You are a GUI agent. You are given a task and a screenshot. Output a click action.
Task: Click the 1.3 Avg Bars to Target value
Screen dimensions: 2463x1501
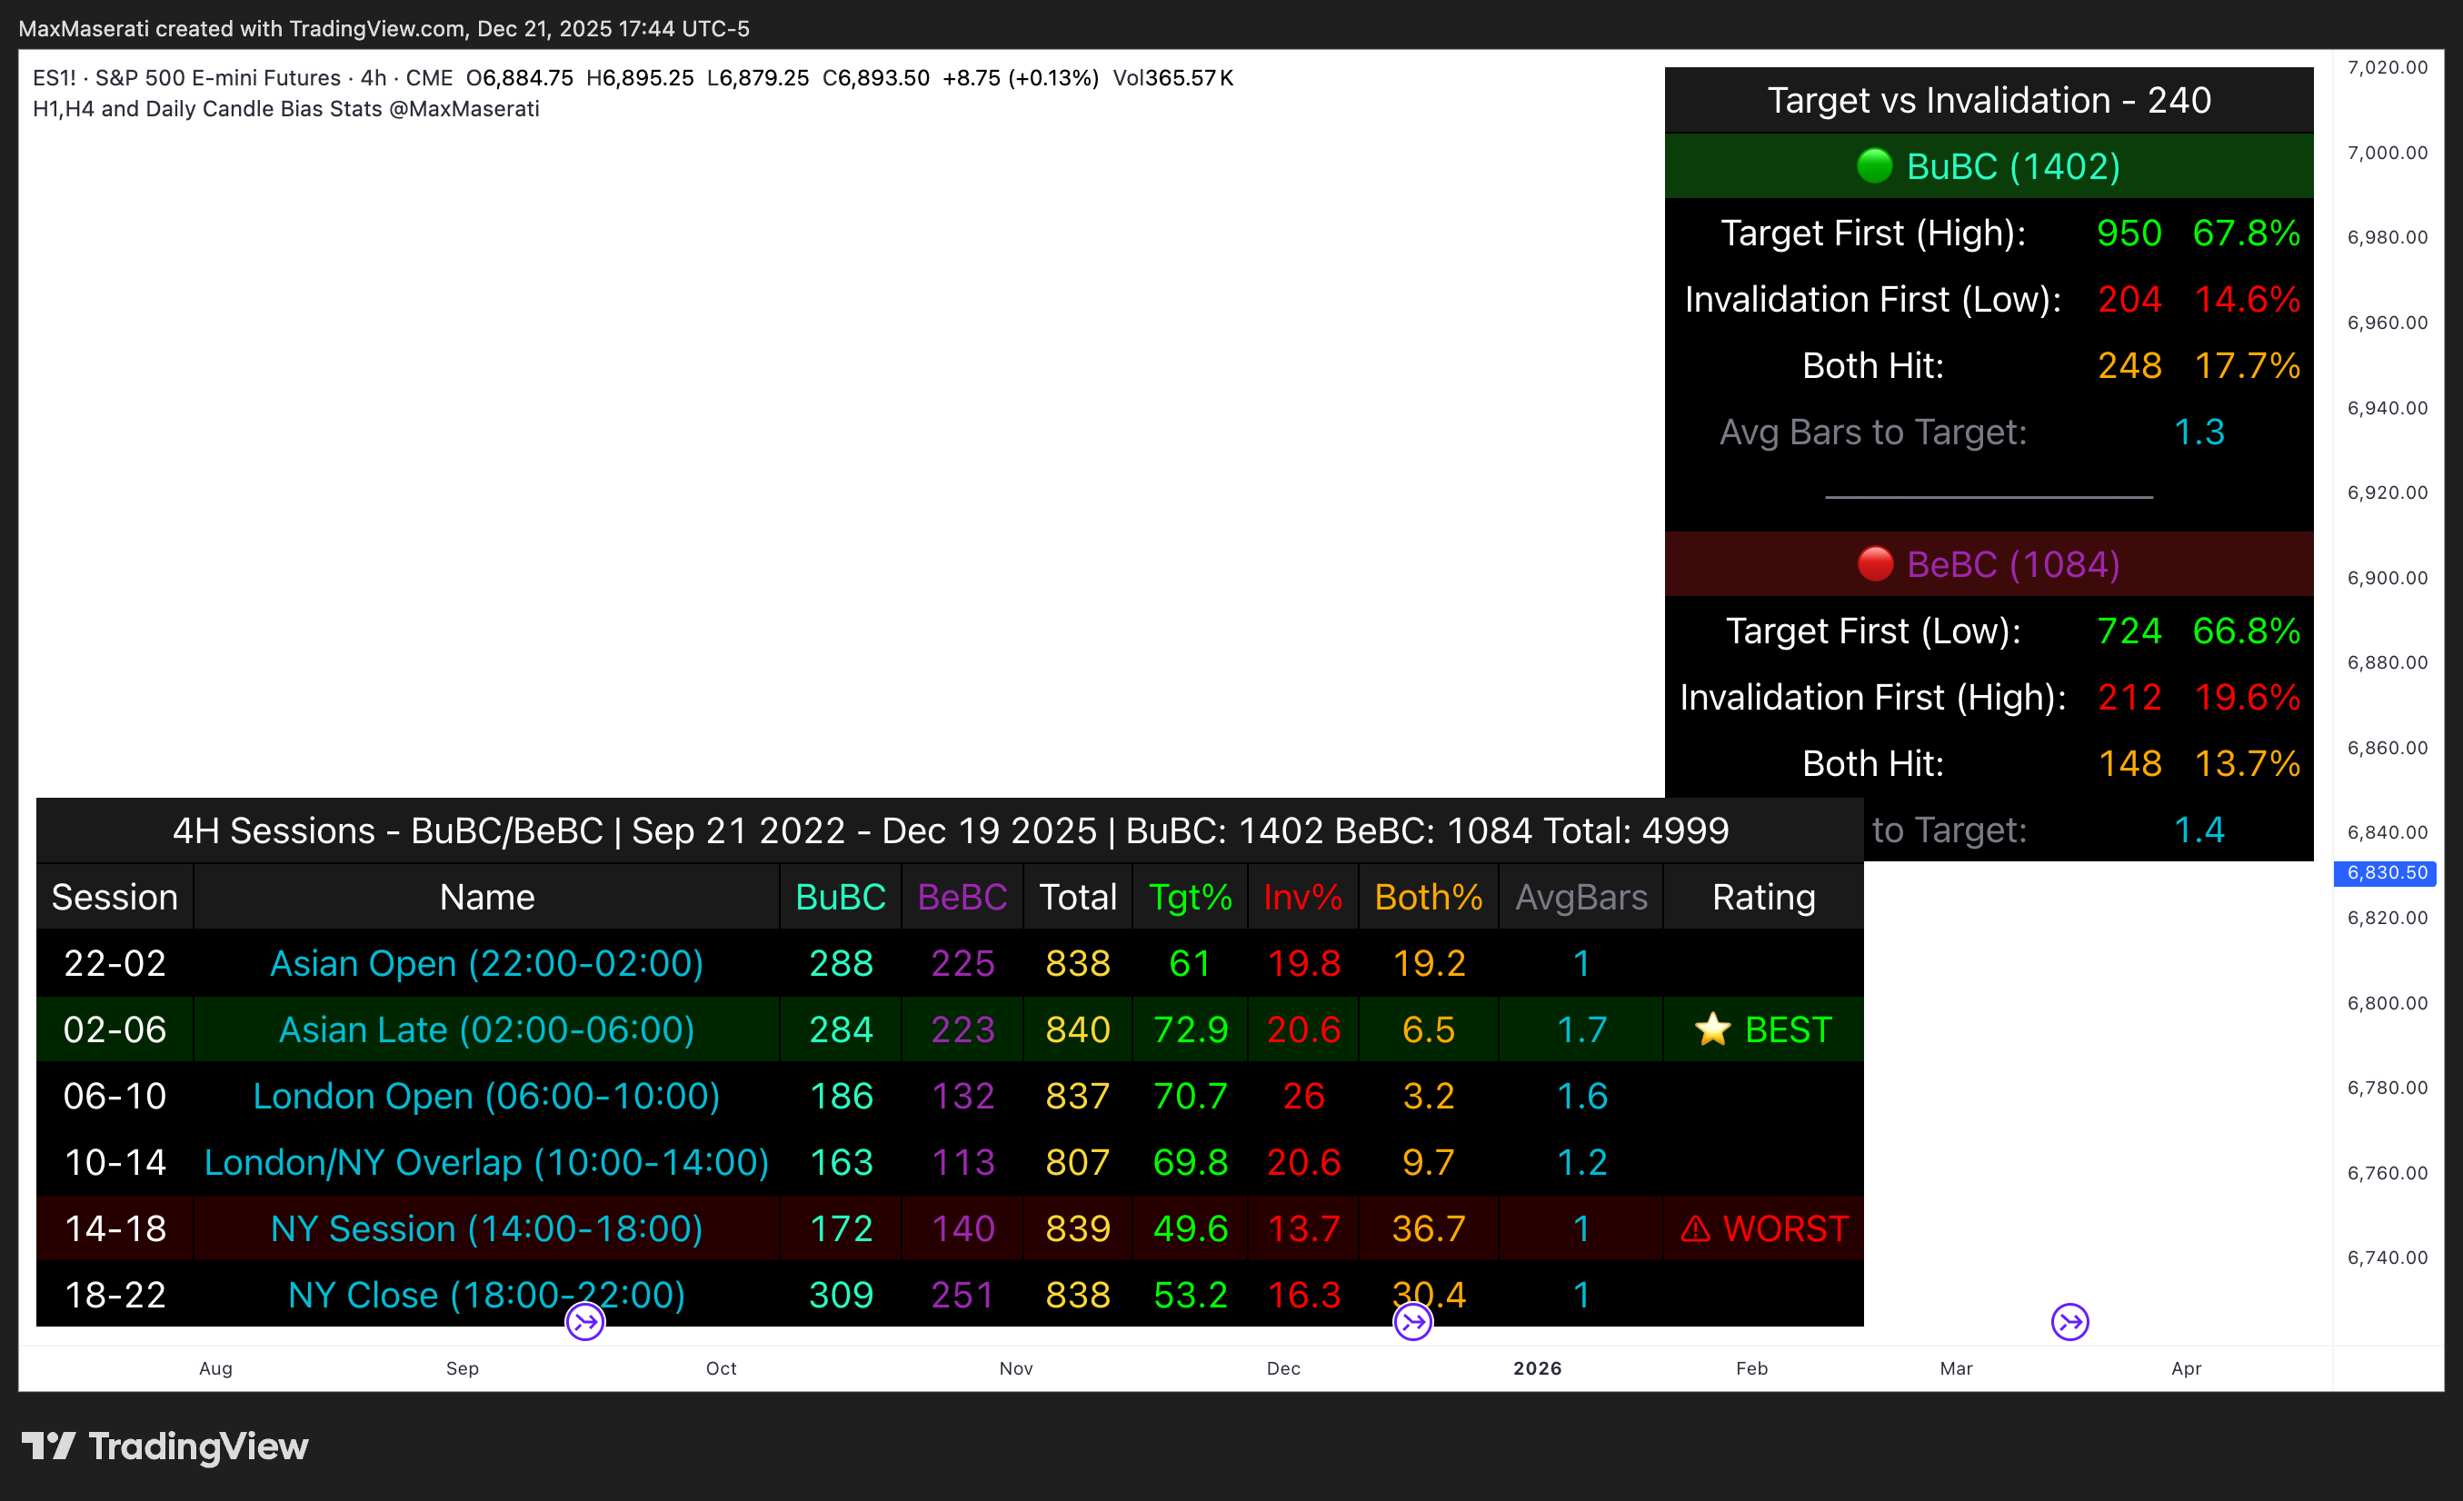tap(2199, 432)
